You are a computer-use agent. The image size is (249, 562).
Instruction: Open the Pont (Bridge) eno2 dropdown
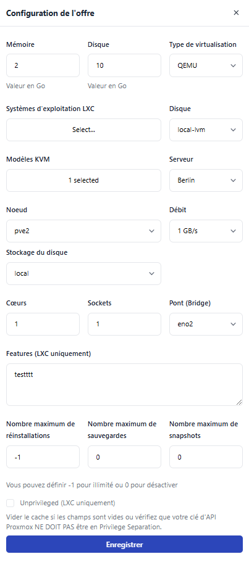[x=206, y=324]
